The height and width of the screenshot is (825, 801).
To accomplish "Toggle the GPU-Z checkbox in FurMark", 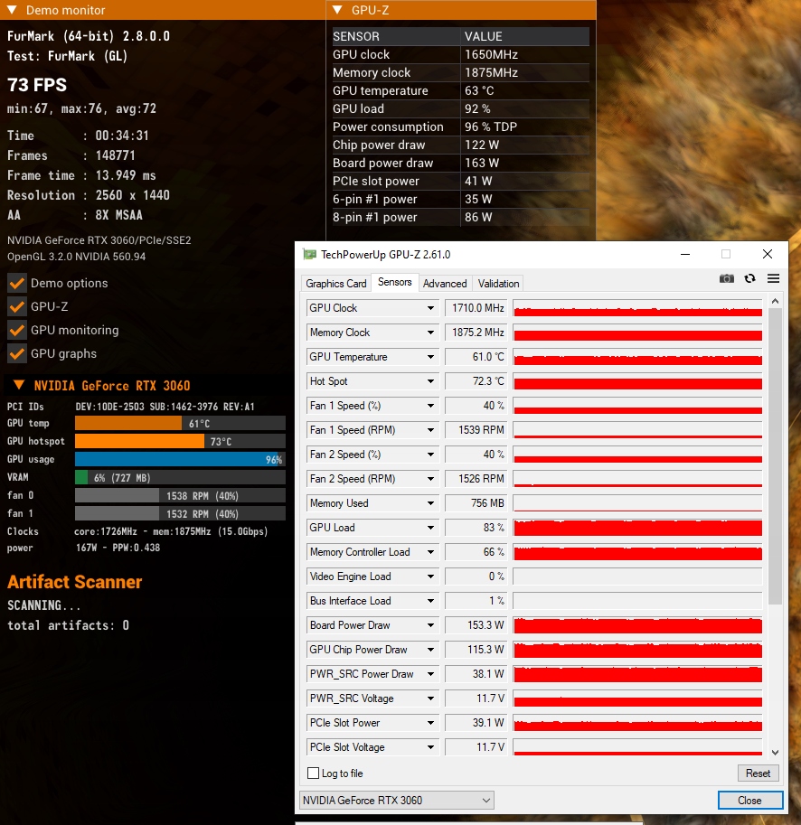I will pyautogui.click(x=17, y=306).
